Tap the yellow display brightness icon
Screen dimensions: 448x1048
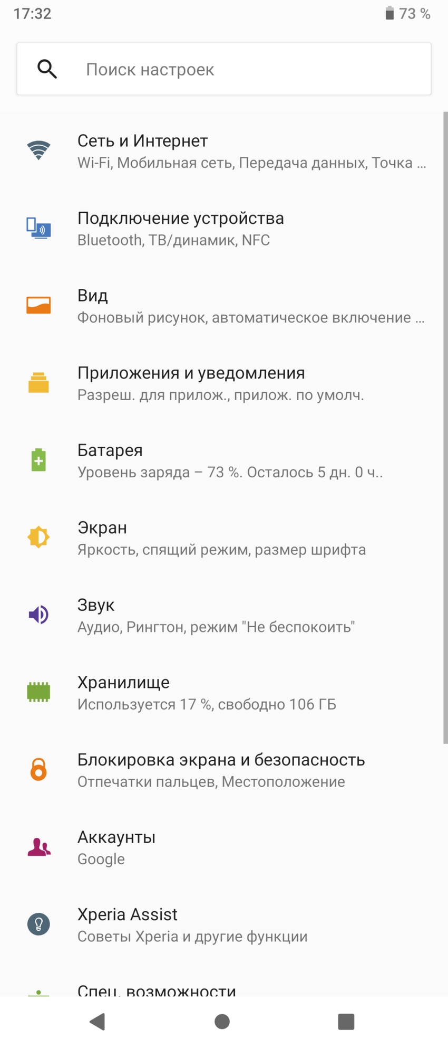38,537
